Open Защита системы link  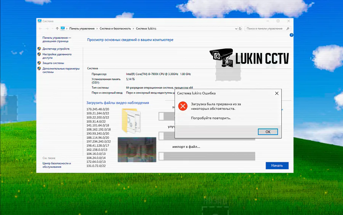tap(53, 63)
